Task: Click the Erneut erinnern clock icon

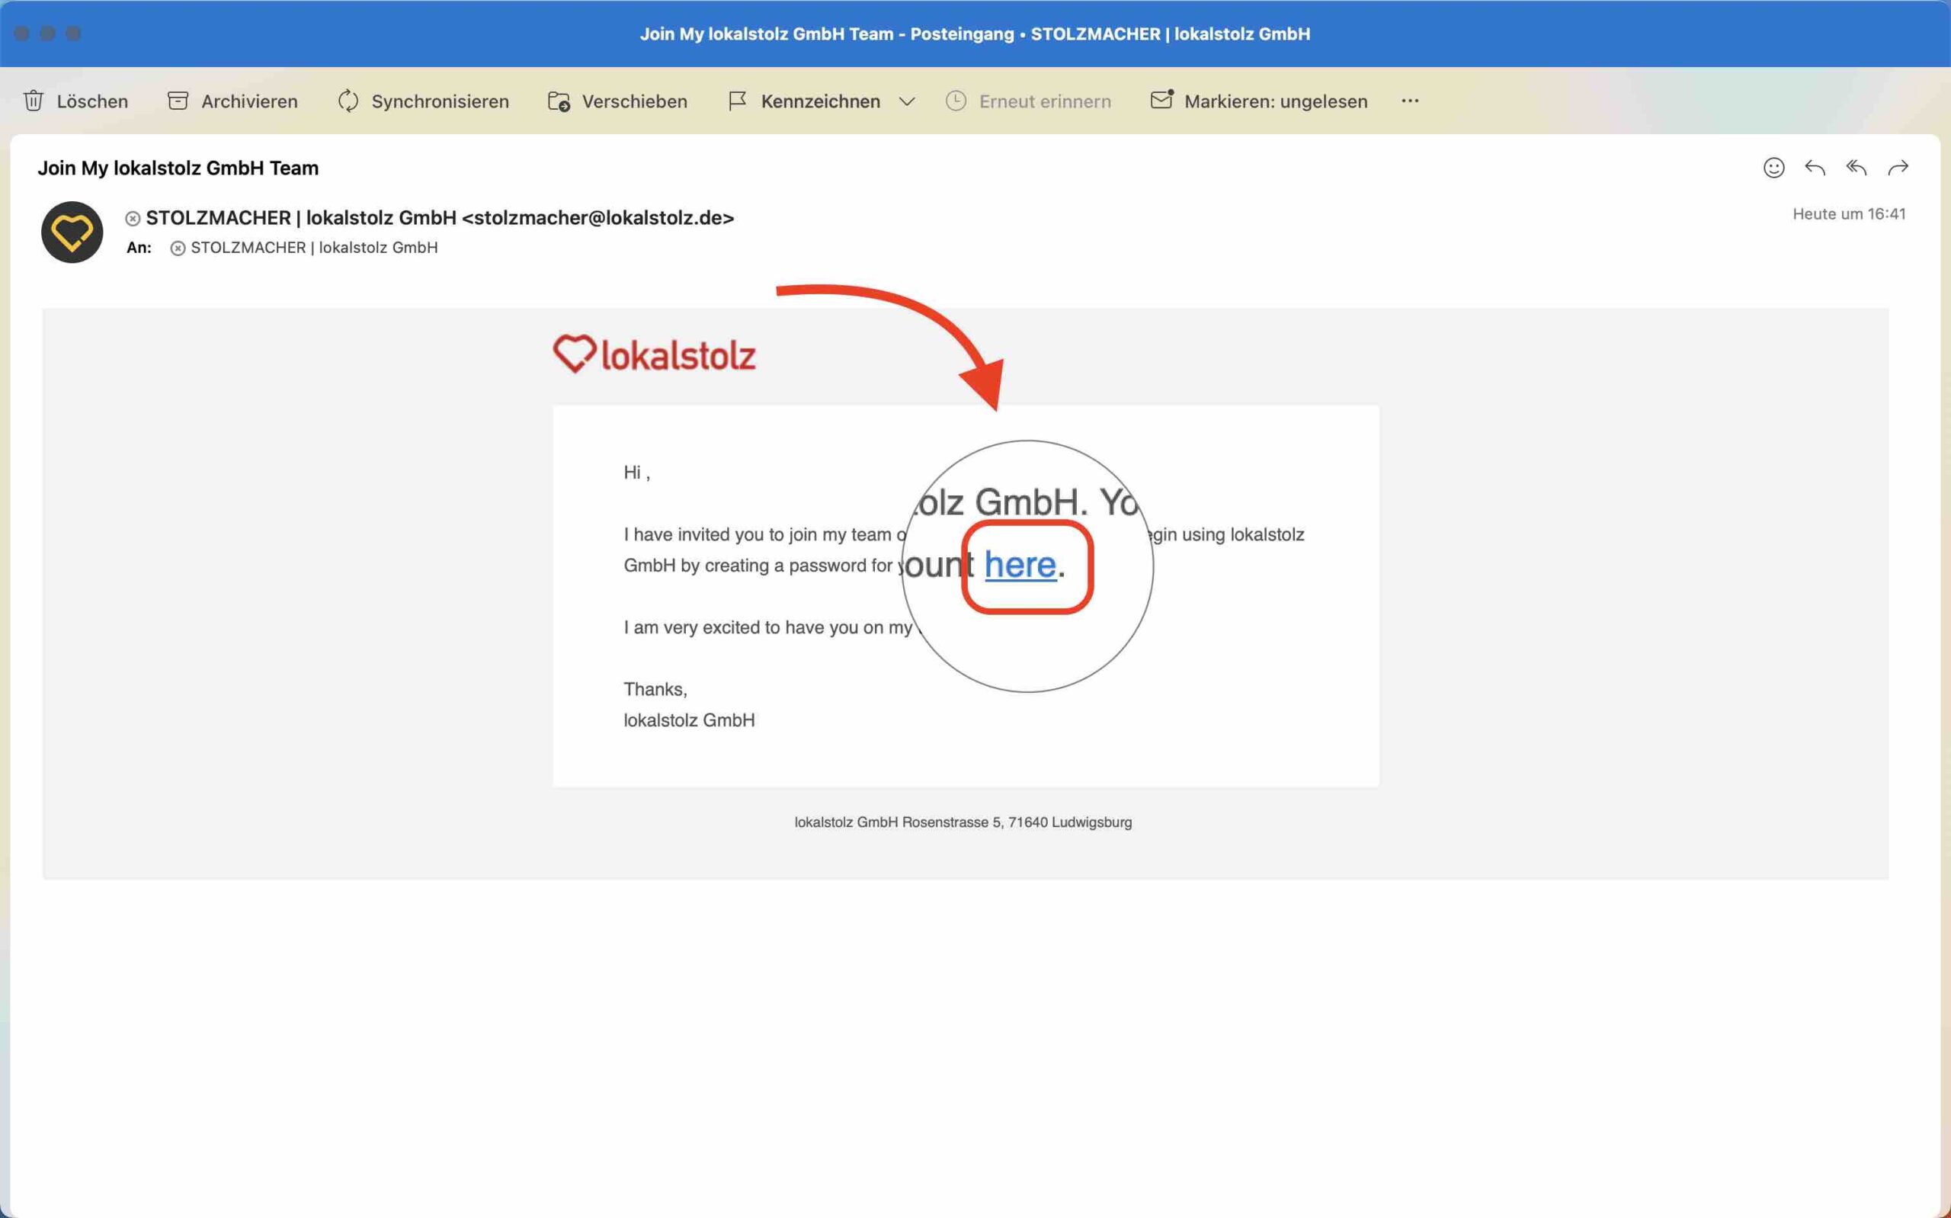Action: [956, 101]
